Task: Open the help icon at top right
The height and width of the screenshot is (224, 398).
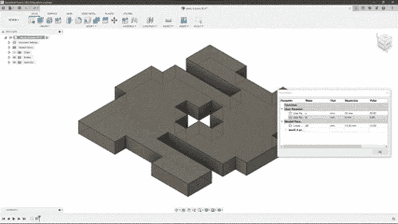Action: (384, 8)
